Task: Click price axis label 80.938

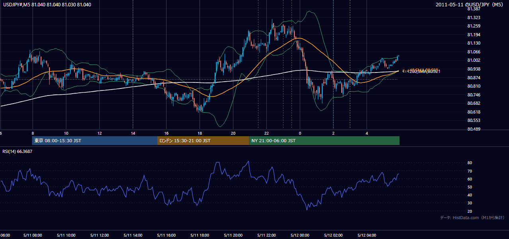Action: [473, 69]
